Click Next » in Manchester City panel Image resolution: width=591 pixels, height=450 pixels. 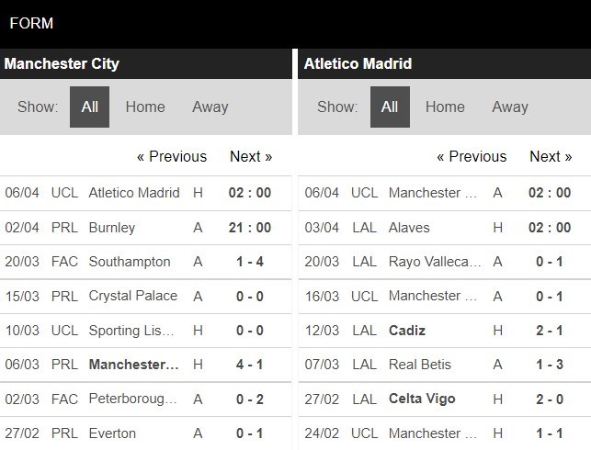251,156
